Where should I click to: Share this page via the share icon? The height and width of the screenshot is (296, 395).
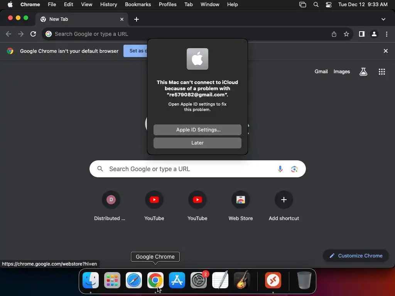[334, 34]
